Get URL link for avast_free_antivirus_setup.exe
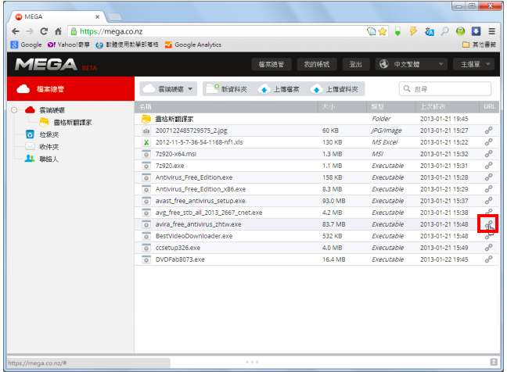This screenshot has width=507, height=372. tap(488, 201)
